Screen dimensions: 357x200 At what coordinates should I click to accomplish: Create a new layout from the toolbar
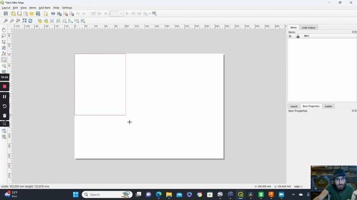(13, 13)
